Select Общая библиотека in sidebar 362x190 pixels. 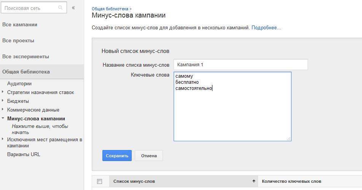tap(26, 72)
